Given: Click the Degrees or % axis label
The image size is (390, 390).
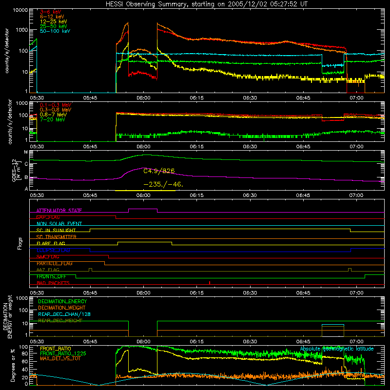Looking at the screenshot, I should (x=13, y=366).
